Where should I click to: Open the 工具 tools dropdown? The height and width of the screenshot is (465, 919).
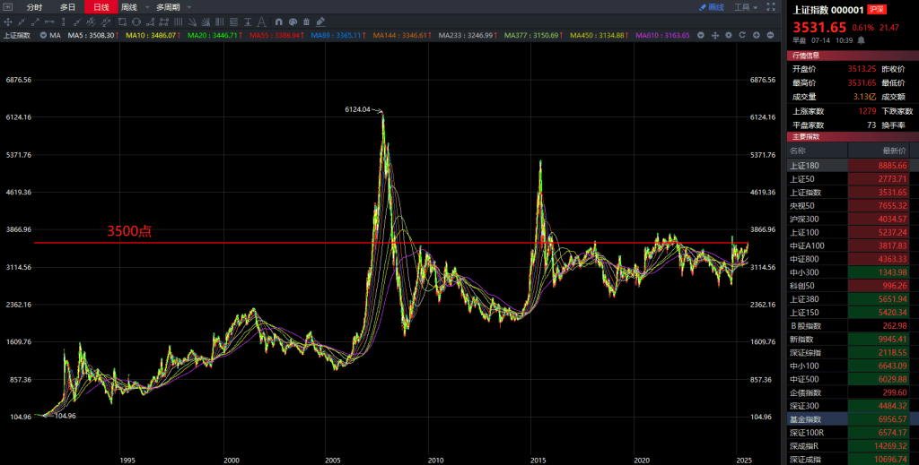(746, 7)
